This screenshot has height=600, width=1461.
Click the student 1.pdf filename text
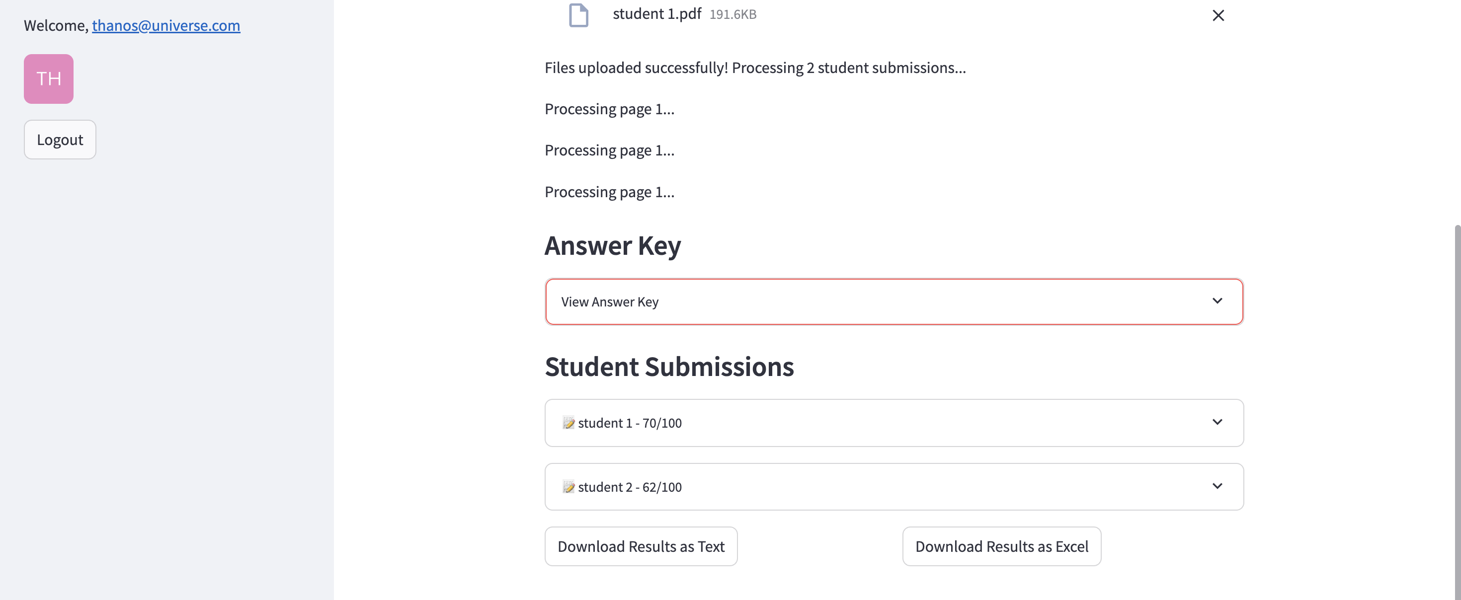657,14
